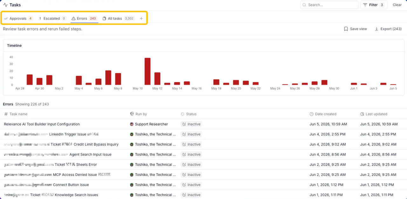Click the May 29 bar in Timeline chart
This screenshot has height=199, width=407.
324,82
